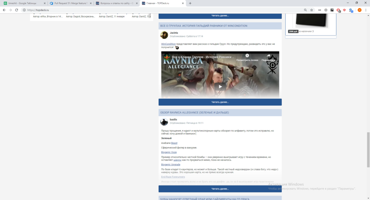Click the red shield adblock extension
The height and width of the screenshot is (200, 370).
tap(344, 10)
